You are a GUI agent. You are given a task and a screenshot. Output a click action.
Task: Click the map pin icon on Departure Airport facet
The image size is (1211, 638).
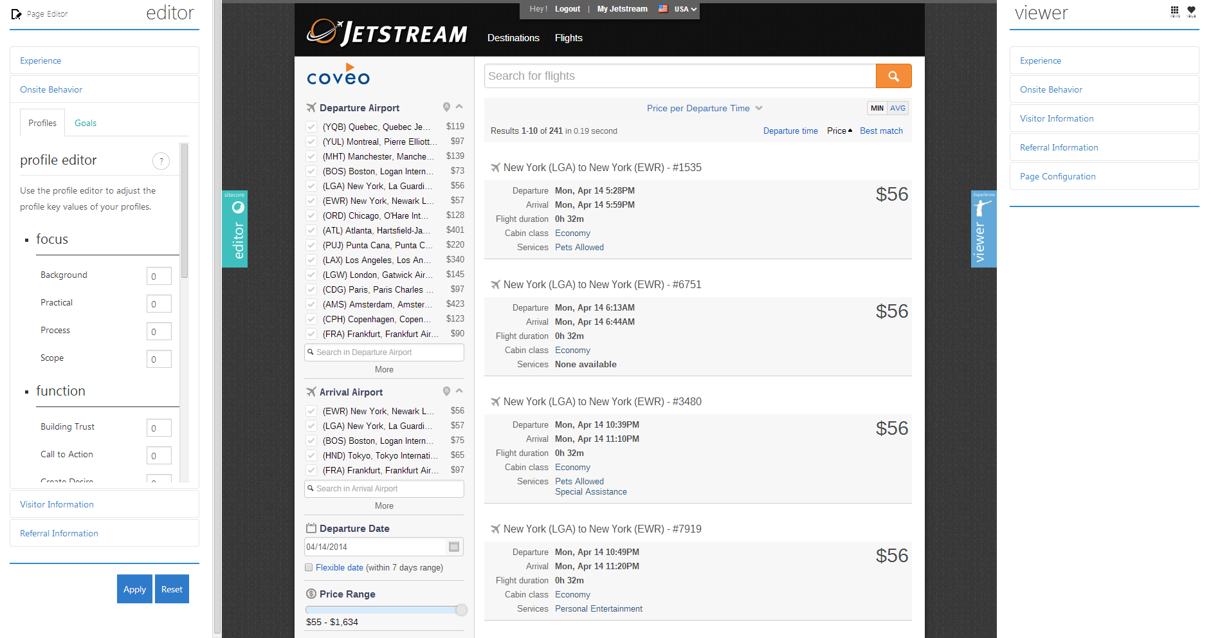(447, 106)
